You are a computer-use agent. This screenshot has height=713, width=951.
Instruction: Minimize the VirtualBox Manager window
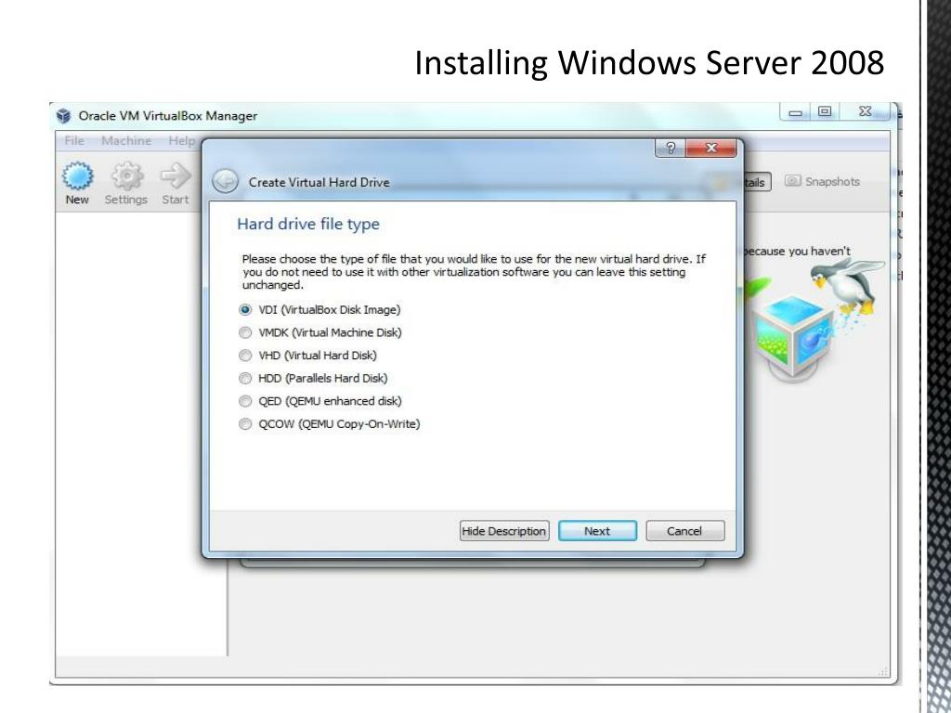coord(795,112)
